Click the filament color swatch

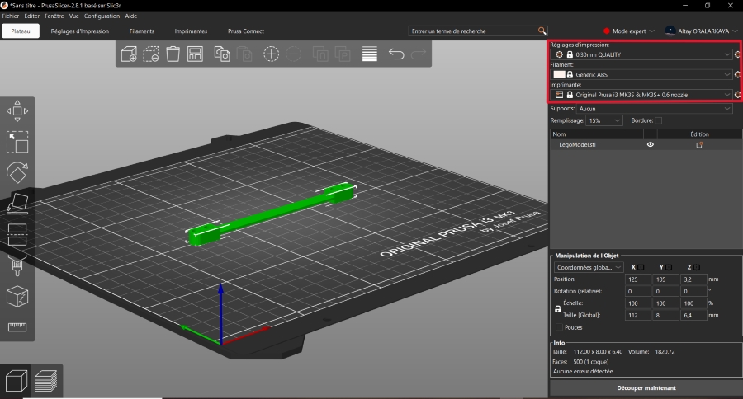pos(559,74)
